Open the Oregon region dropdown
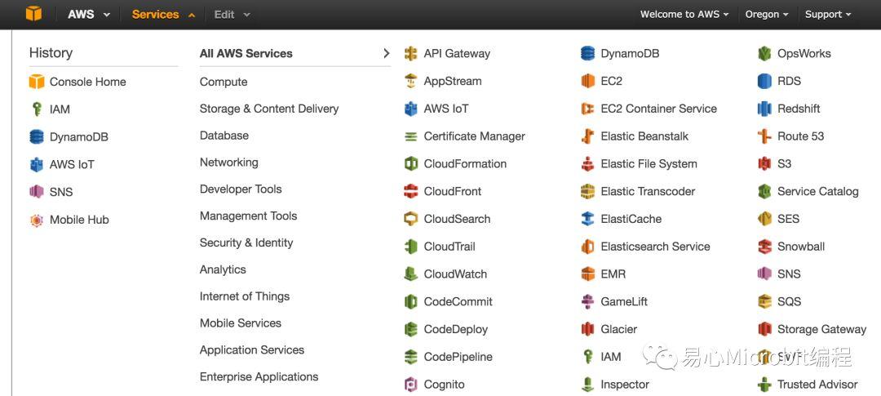Screen dimensions: 881x396 [x=766, y=14]
